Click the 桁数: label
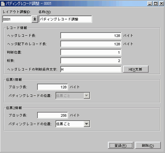 pyautogui.click(x=11, y=61)
